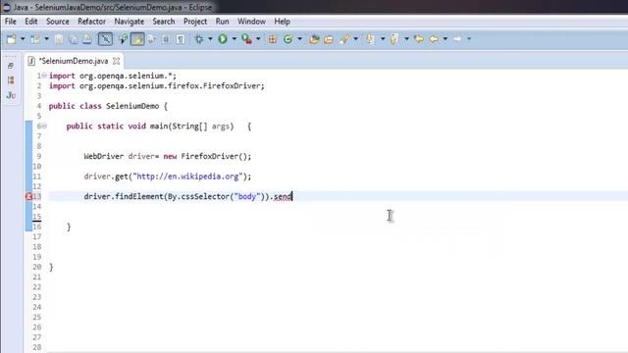Click the class name "SeleniumDemo" on line 4
Viewport: 628px width, 353px height.
coord(132,106)
